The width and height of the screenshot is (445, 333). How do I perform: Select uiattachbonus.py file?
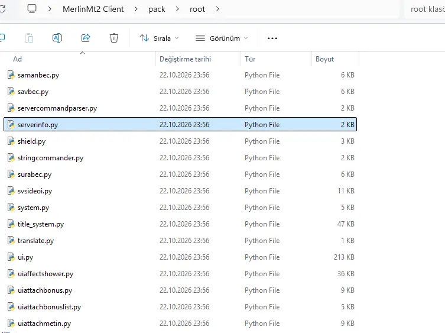click(180, 290)
